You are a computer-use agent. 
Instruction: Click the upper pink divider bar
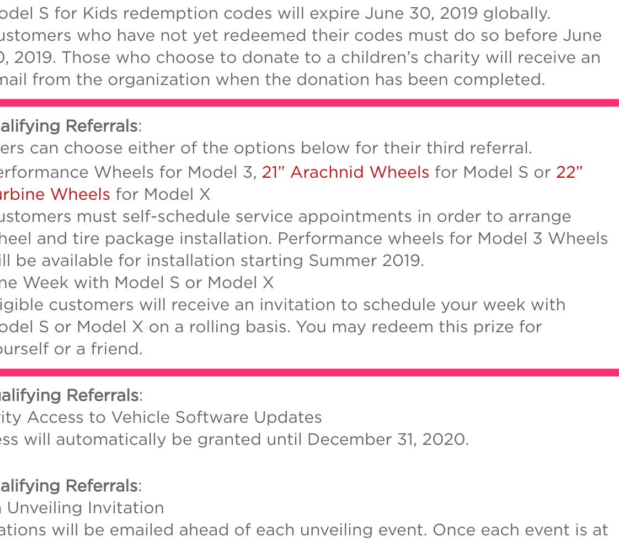tap(309, 103)
